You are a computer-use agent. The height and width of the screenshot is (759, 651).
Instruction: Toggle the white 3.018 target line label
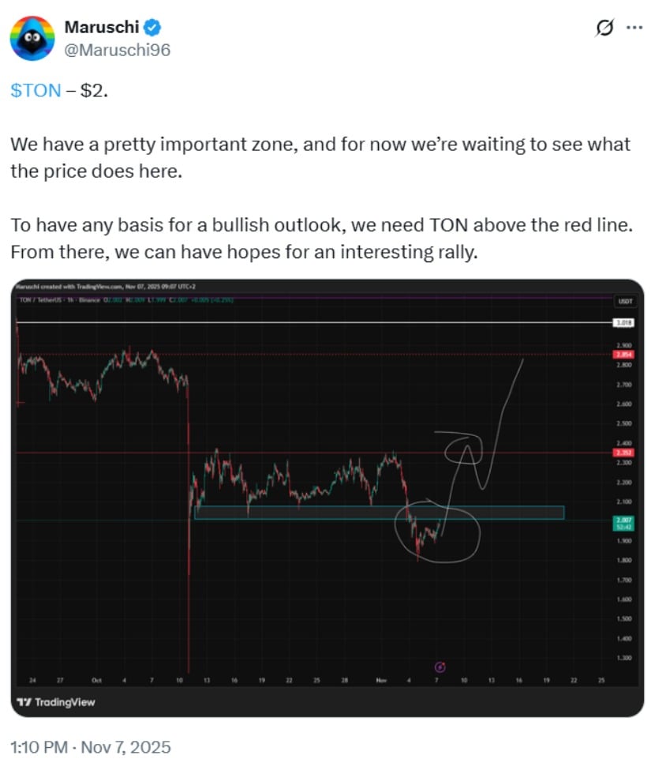pos(623,323)
